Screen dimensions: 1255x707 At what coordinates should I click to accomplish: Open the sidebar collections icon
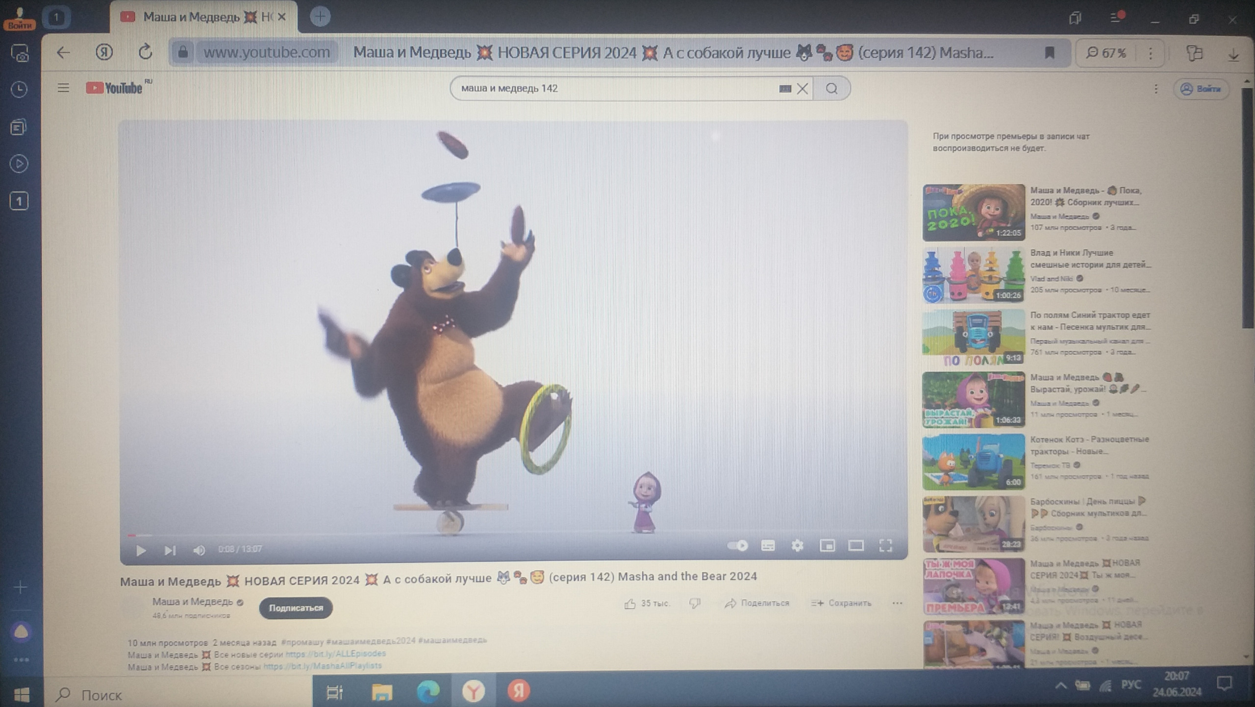(x=19, y=127)
